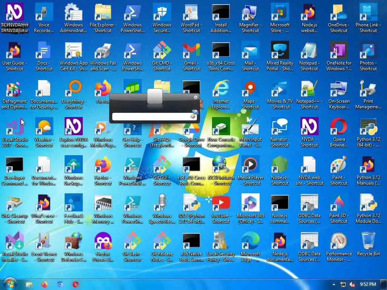Image resolution: width=387 pixels, height=290 pixels.
Task: Focus the launcher search text box
Action: 152,117
